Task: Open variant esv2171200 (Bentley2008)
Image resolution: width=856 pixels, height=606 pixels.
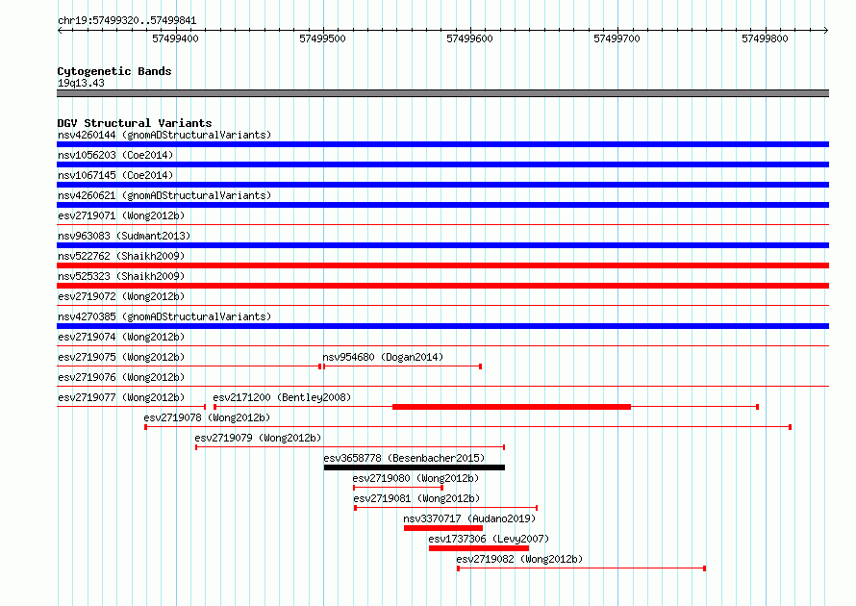Action: tap(282, 397)
